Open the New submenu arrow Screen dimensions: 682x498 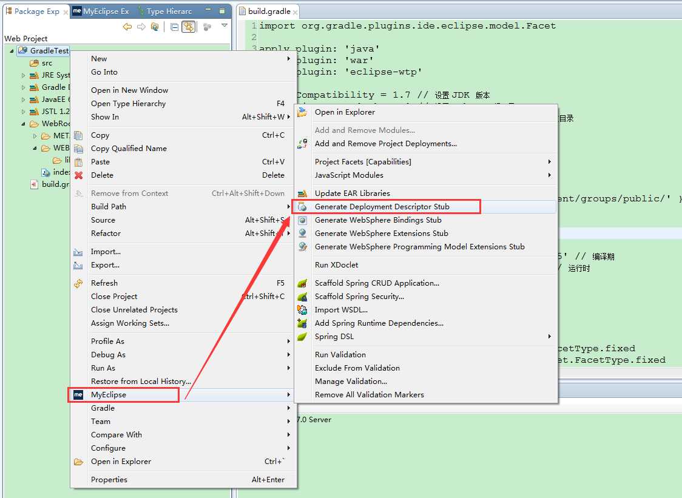(288, 59)
